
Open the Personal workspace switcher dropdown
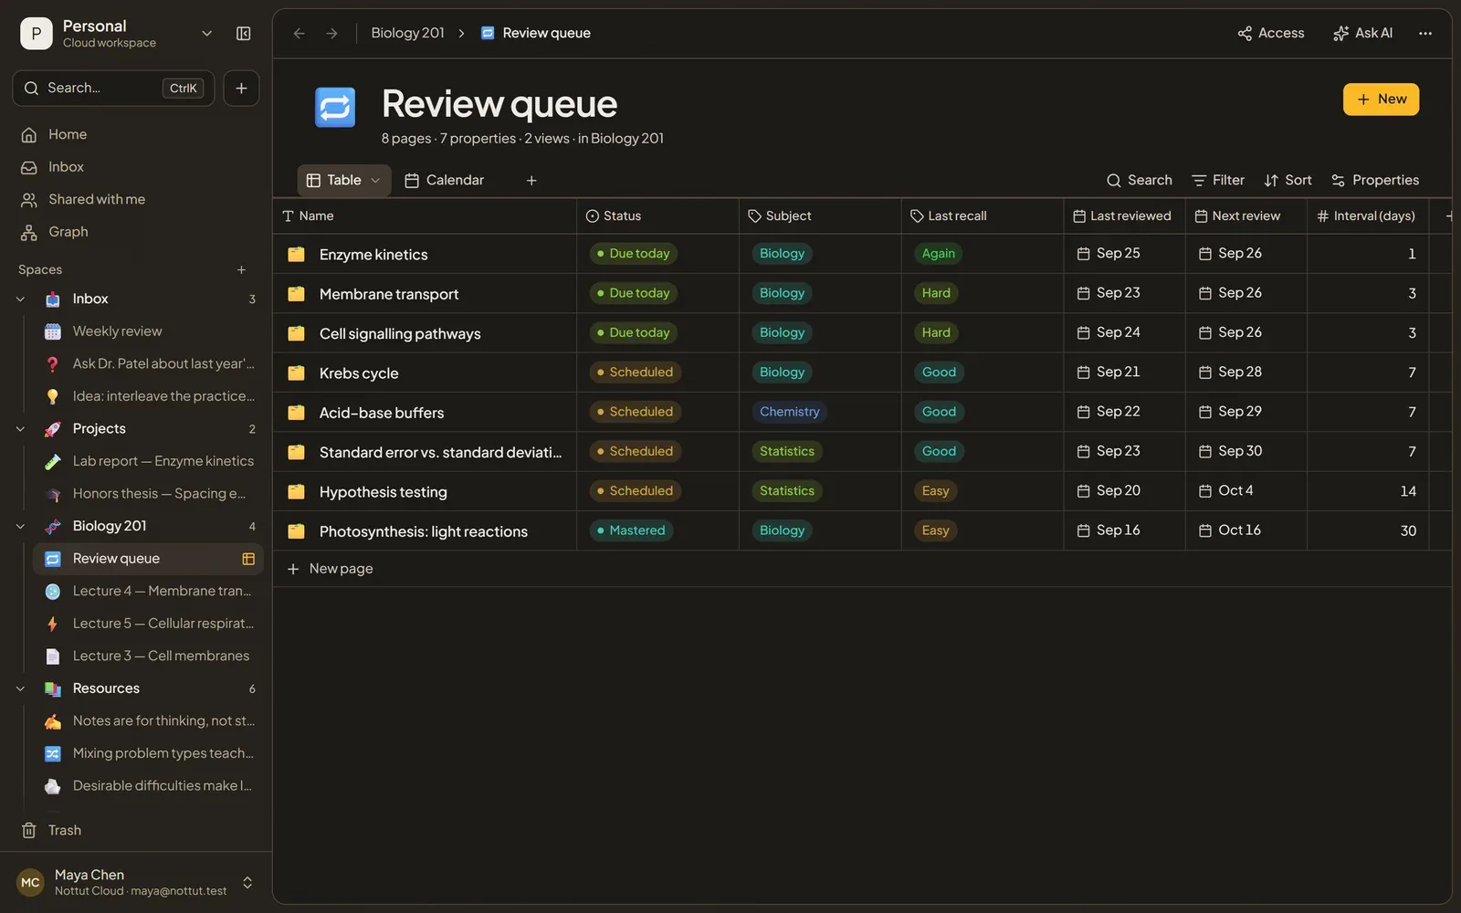[x=206, y=34]
